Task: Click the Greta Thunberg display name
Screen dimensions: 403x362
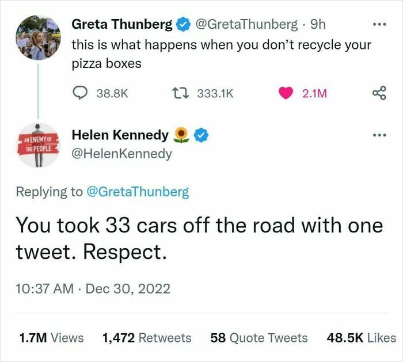Action: [121, 24]
